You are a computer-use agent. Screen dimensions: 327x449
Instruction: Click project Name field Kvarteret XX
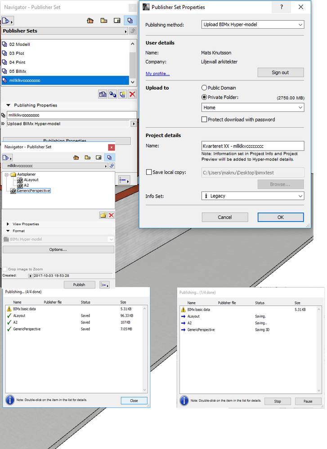[252, 146]
